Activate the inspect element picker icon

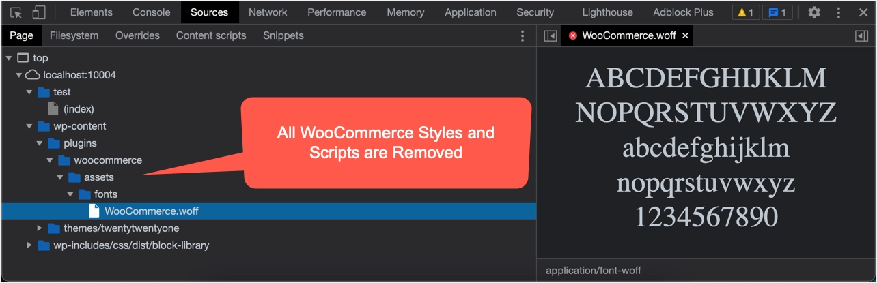pos(16,12)
